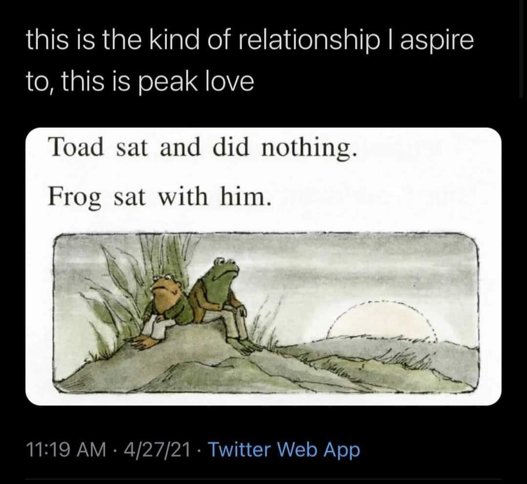Click the 4/27/21 tweet date
The width and height of the screenshot is (527, 484).
pos(157,450)
